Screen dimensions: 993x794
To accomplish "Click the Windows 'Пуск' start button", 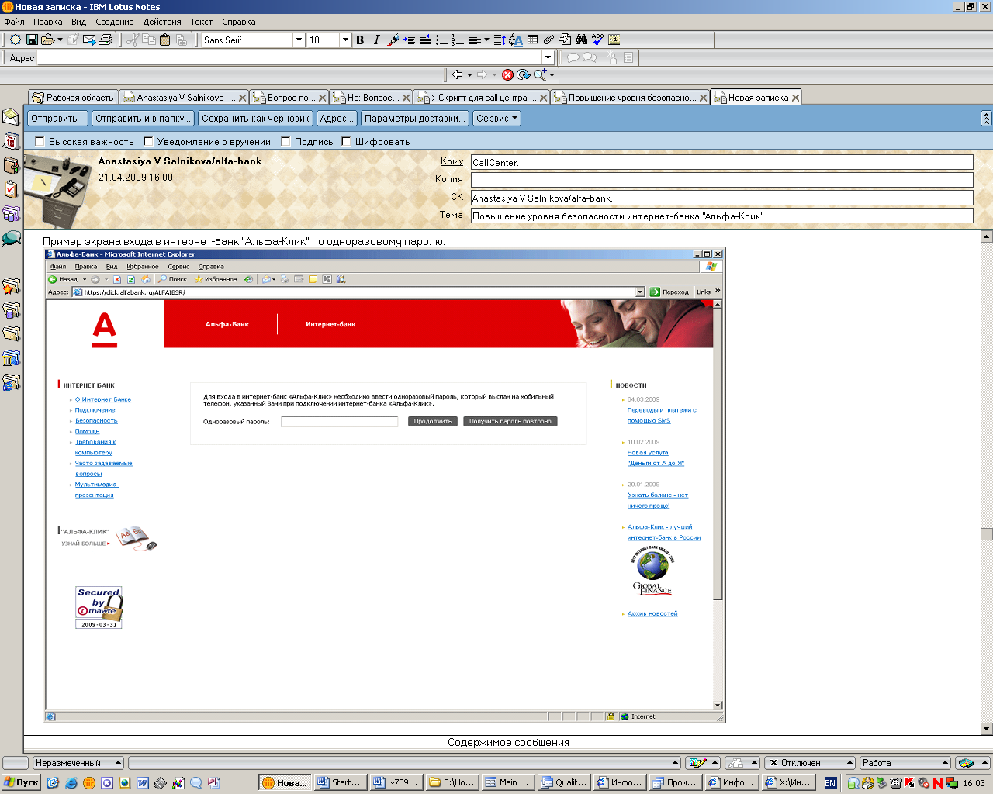I will (x=21, y=782).
